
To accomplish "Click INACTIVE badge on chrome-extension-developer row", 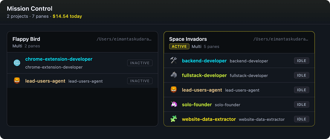I will [140, 63].
